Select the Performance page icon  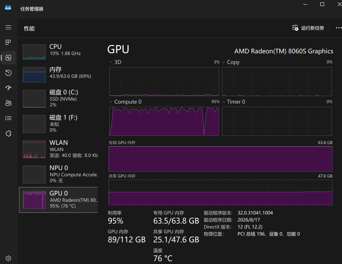(8, 58)
